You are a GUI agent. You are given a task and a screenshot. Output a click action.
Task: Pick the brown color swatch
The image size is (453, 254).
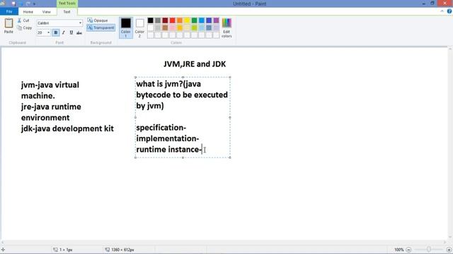coord(165,28)
